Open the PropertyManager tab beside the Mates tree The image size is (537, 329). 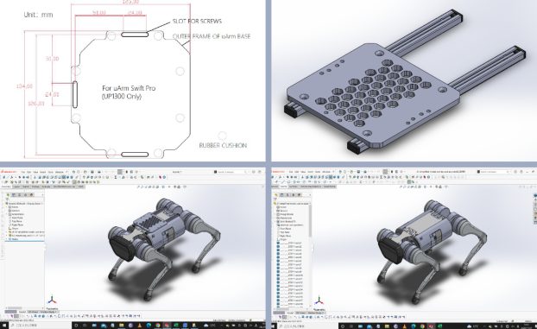click(14, 194)
